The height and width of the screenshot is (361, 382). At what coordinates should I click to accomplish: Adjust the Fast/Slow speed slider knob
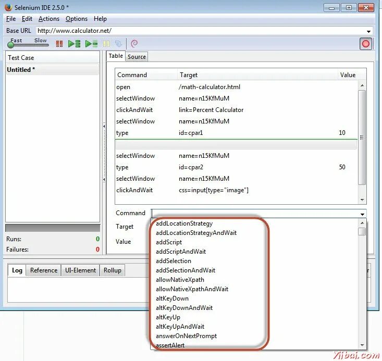tap(10, 45)
